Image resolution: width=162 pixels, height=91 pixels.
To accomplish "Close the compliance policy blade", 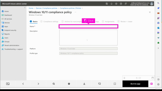I will [150, 12].
